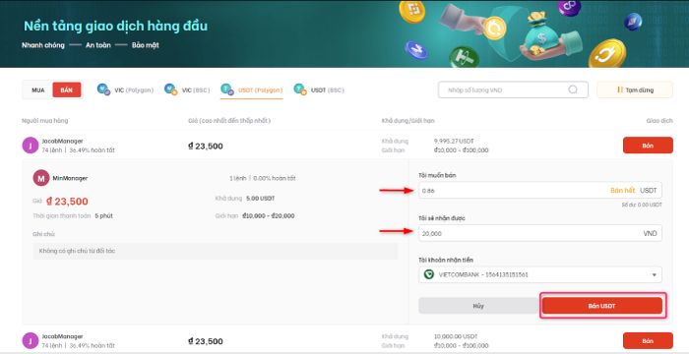The image size is (689, 354).
Task: Click the Khả dụng/Giới hạn column header
Action: click(407, 120)
